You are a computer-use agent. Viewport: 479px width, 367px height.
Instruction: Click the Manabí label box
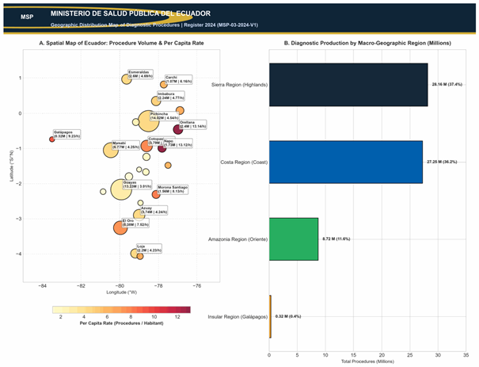click(x=126, y=145)
